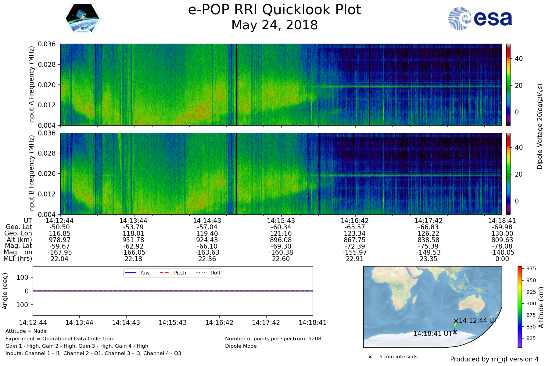The width and height of the screenshot is (549, 366).
Task: Click the blue Yaw line in legend
Action: 131,273
